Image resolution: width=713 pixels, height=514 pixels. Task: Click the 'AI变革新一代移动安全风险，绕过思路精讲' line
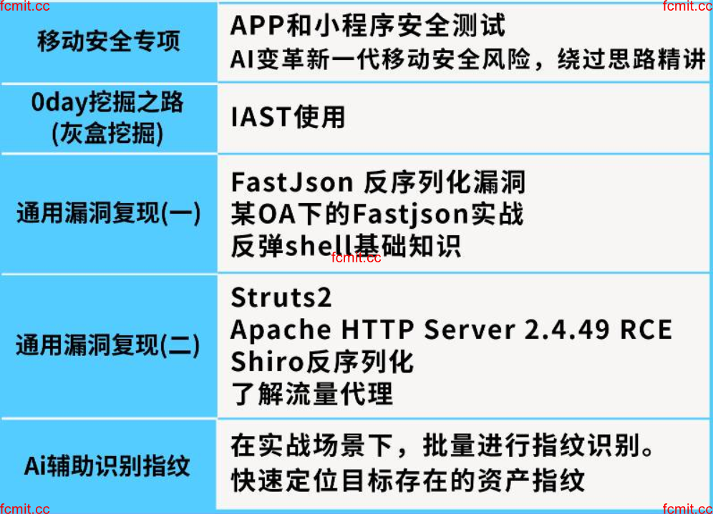coord(468,59)
